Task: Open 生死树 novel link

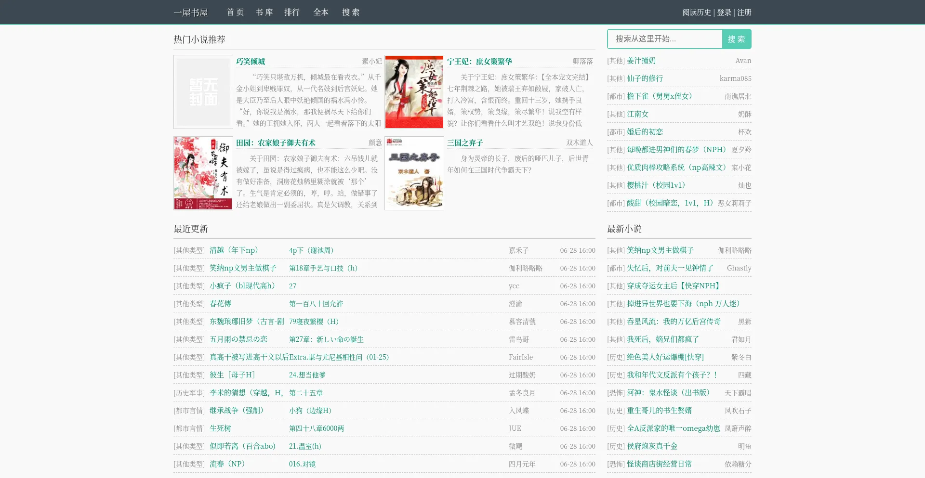Action: click(x=220, y=428)
